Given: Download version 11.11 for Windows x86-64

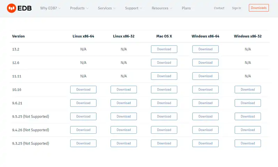Looking at the screenshot, I should pyautogui.click(x=205, y=76).
